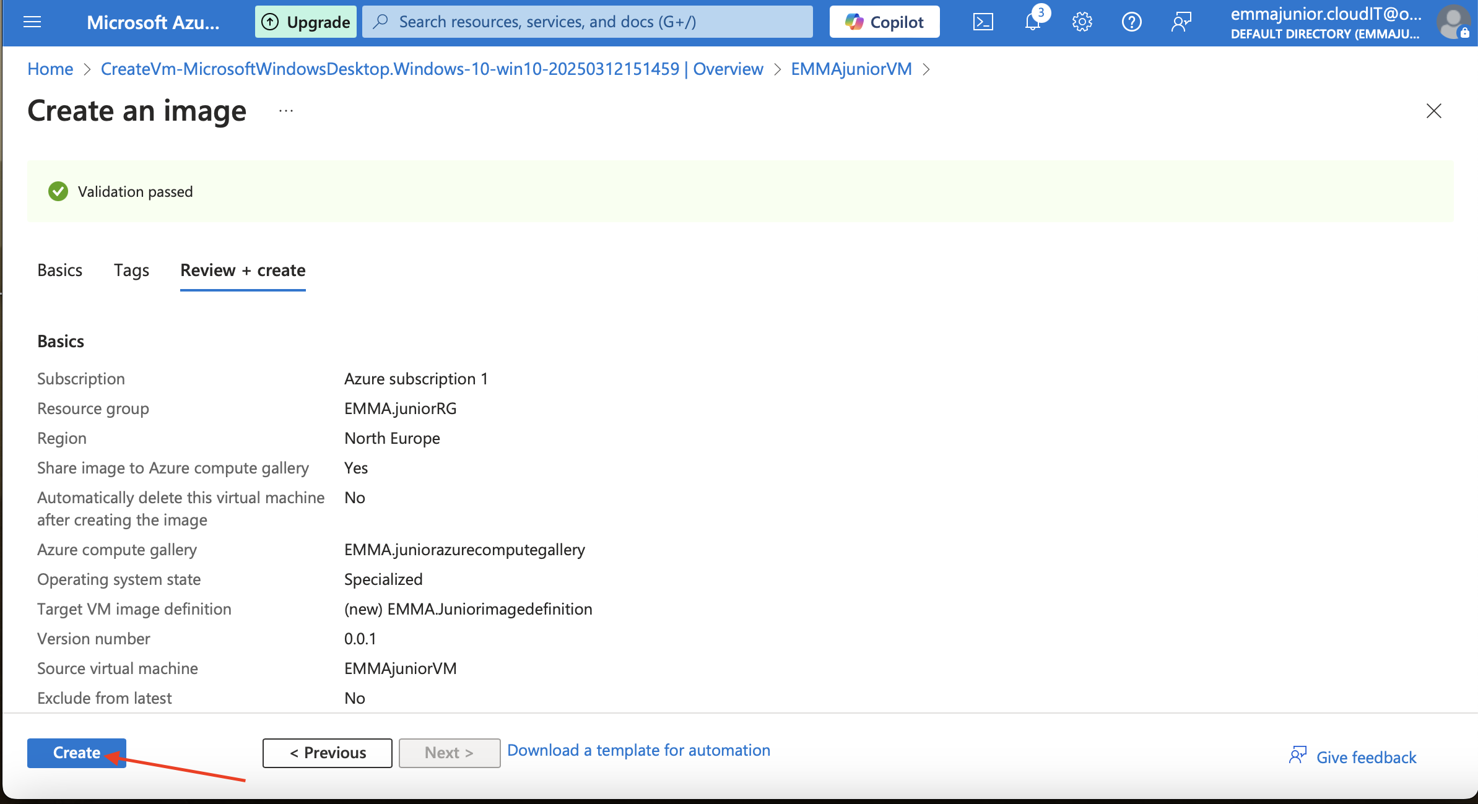Image resolution: width=1478 pixels, height=804 pixels.
Task: Click the Upgrade button
Action: (306, 22)
